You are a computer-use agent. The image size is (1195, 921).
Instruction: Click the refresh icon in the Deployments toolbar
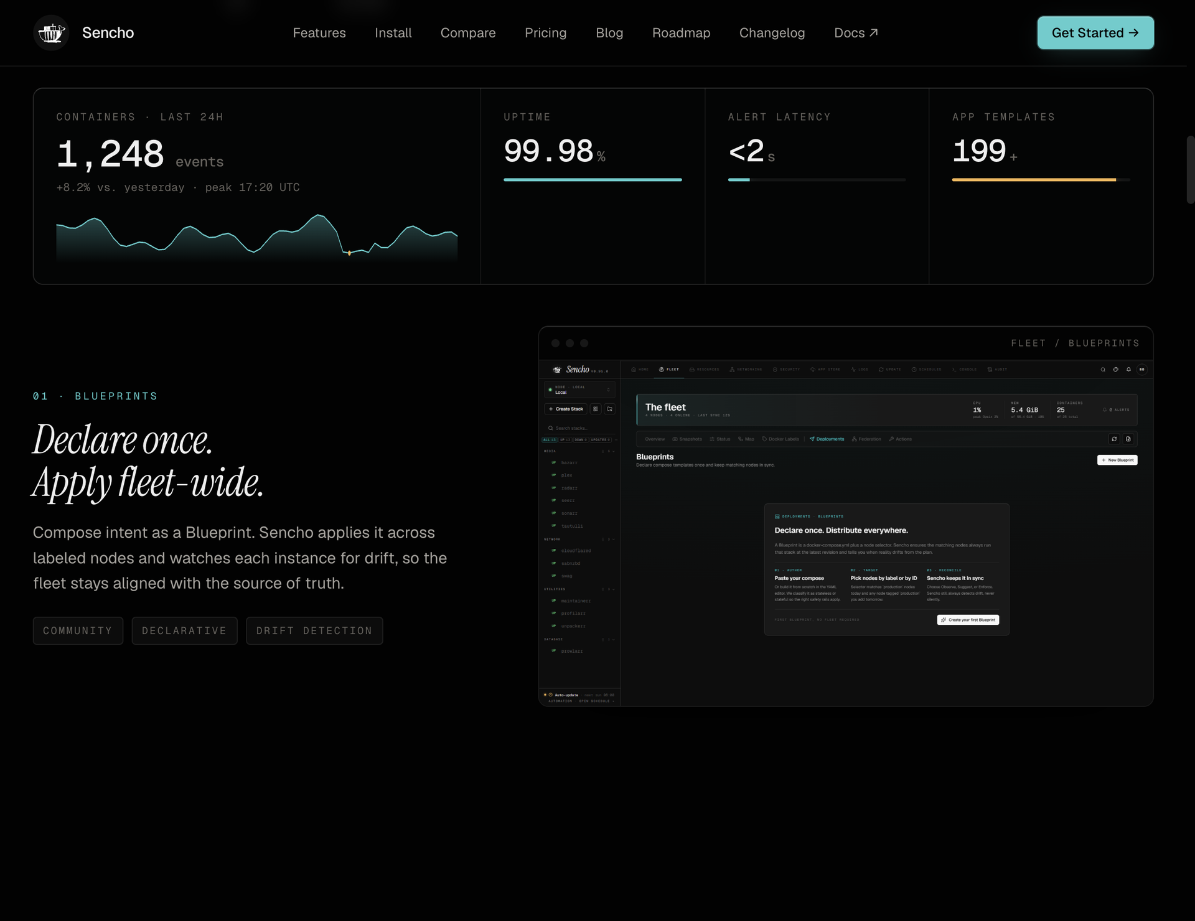[1114, 439]
